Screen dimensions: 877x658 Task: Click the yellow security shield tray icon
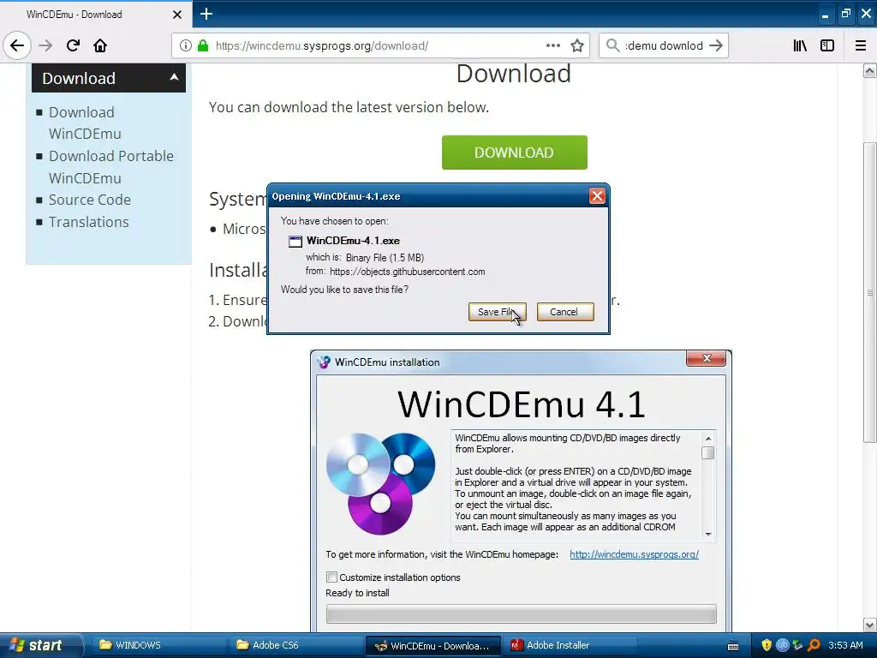coord(767,645)
